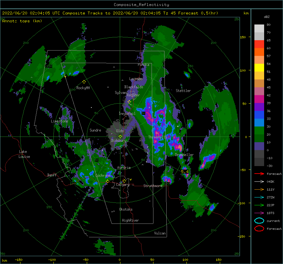Click the Lake Louise label
The width and height of the screenshot is (283, 264).
(x=24, y=154)
